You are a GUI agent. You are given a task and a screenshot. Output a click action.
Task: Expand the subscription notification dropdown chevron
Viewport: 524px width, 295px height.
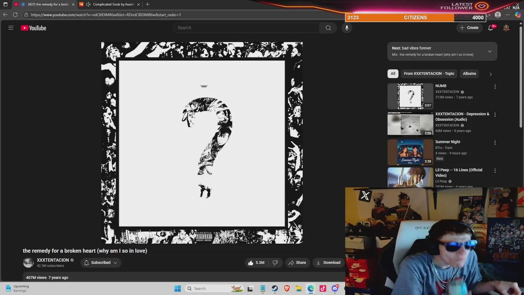click(115, 263)
